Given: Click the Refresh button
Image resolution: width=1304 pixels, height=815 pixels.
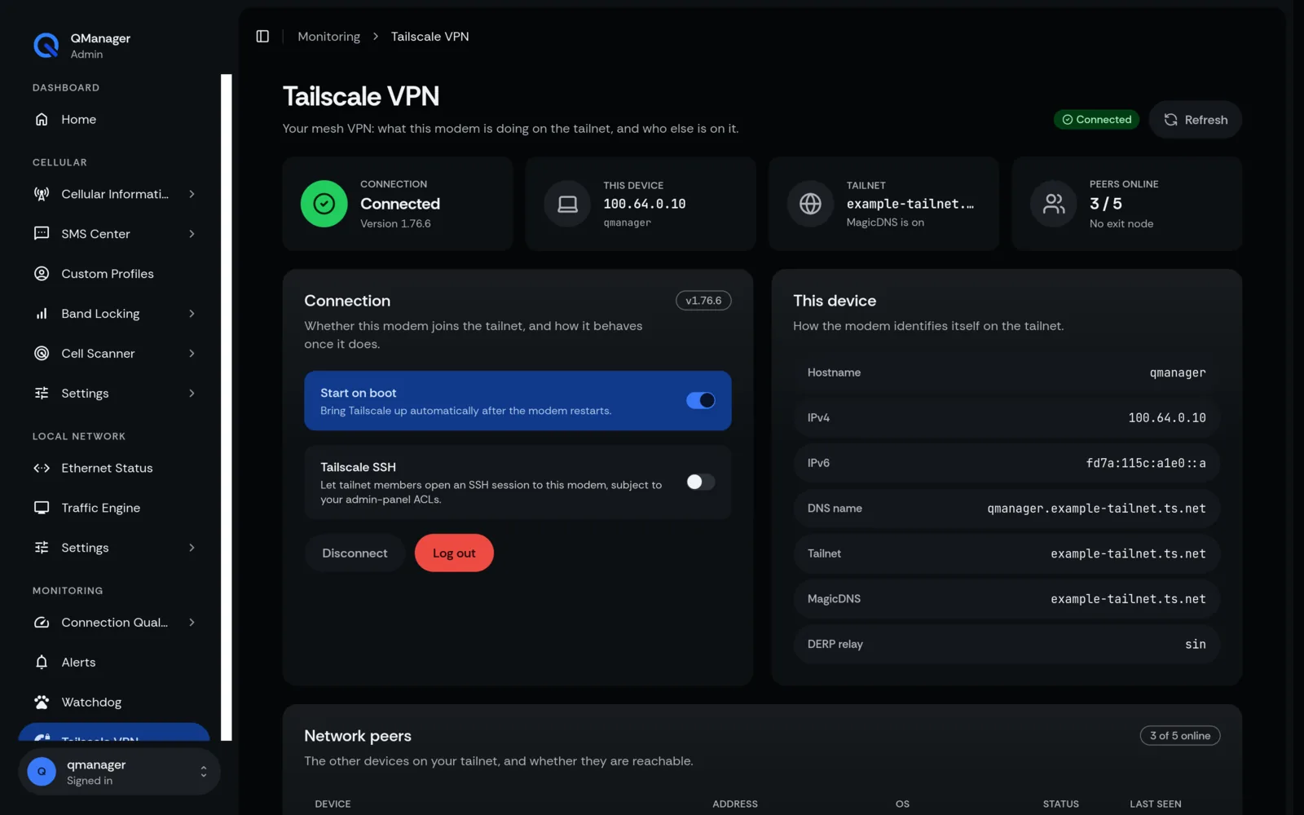Looking at the screenshot, I should (x=1195, y=120).
